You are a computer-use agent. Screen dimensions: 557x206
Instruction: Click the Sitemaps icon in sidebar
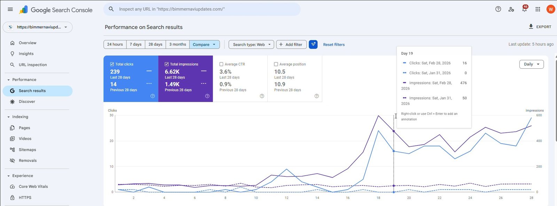pos(13,150)
